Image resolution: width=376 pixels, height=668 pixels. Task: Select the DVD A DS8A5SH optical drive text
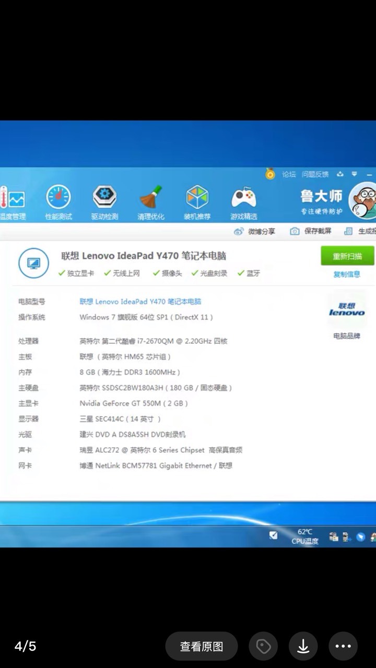[x=133, y=435]
